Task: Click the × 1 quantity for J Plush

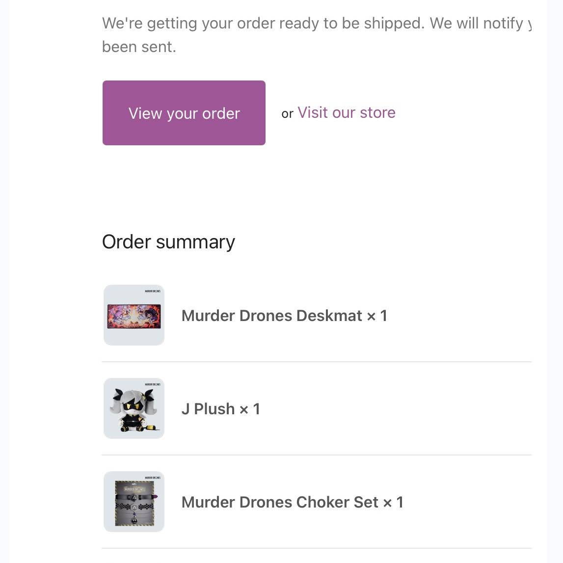Action: 249,409
